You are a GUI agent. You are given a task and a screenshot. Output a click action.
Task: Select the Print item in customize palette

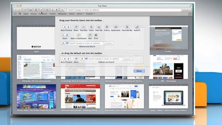(96, 36)
